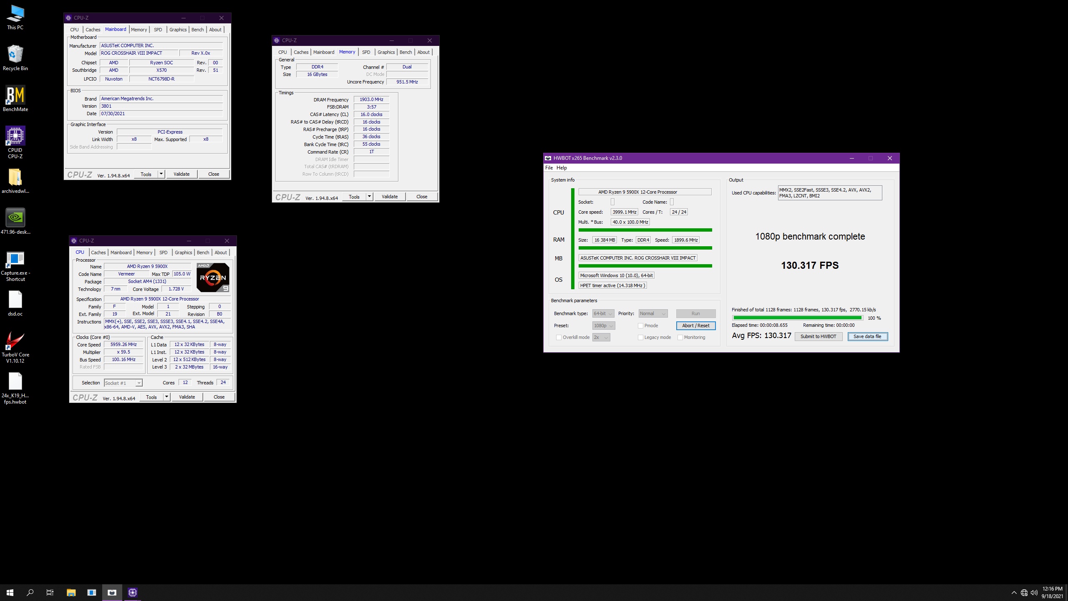Viewport: 1068px width, 601px height.
Task: Click the Ryzen 9 logo in CPU-Z
Action: click(213, 278)
